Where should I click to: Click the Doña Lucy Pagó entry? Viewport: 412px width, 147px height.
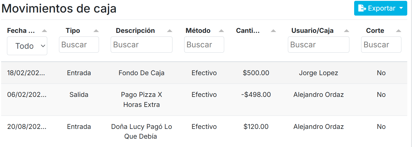pyautogui.click(x=141, y=131)
